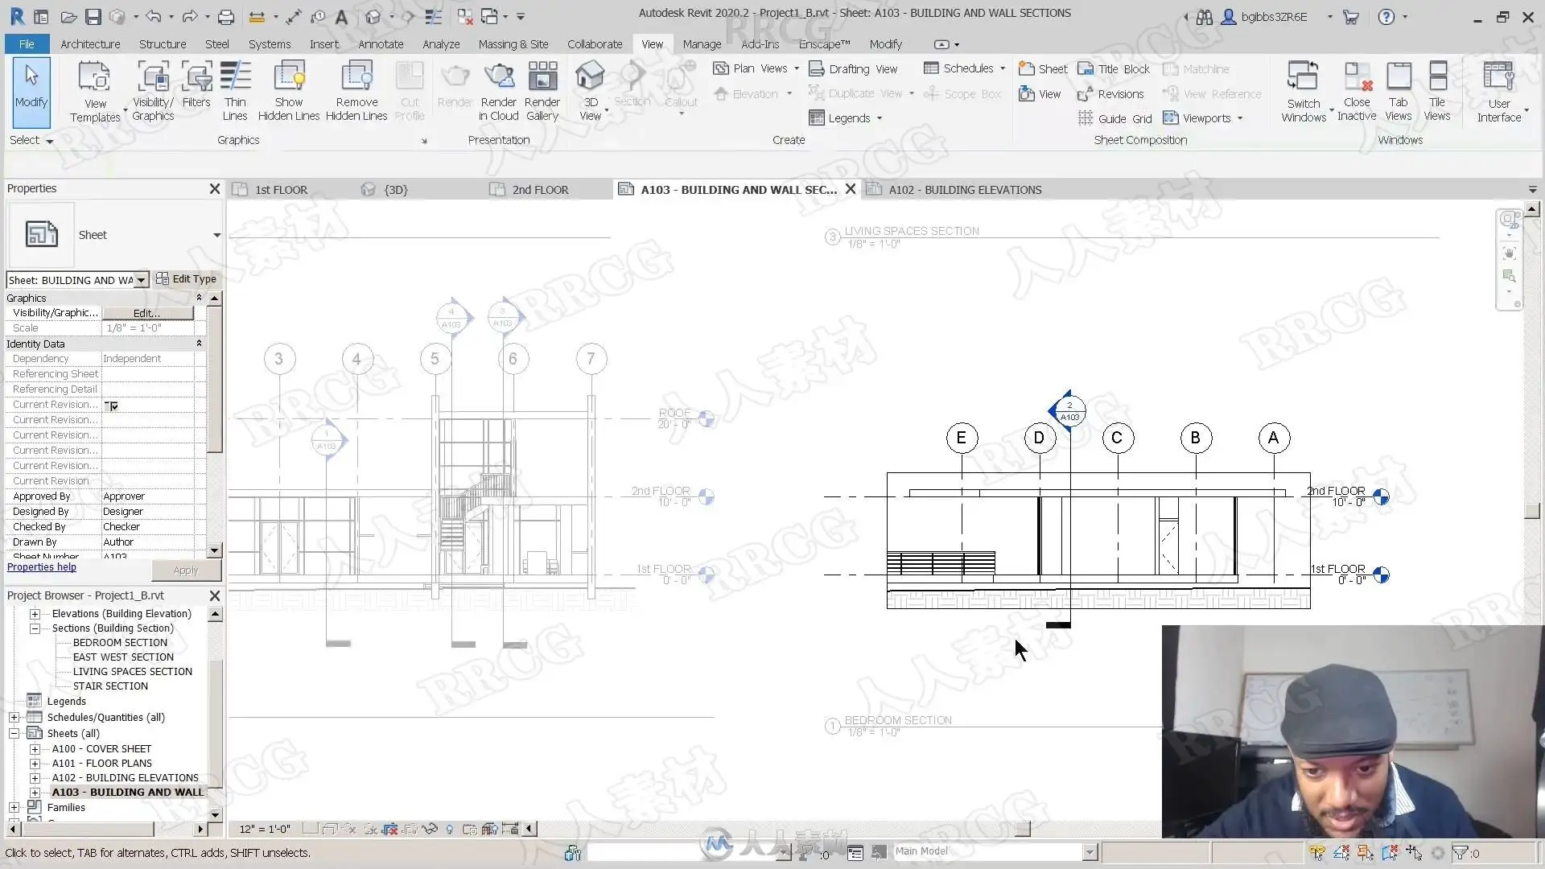Open the Schedules dropdown arrow
The width and height of the screenshot is (1545, 869).
point(1003,69)
